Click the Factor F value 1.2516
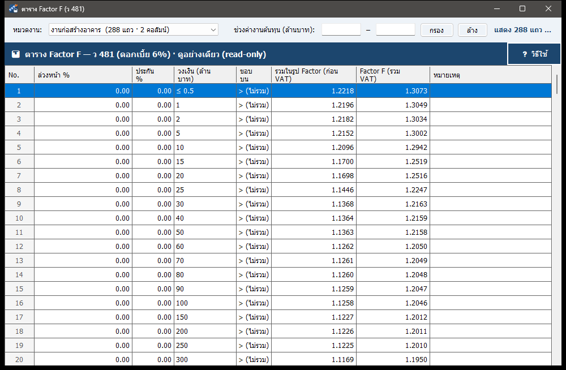 [x=393, y=176]
